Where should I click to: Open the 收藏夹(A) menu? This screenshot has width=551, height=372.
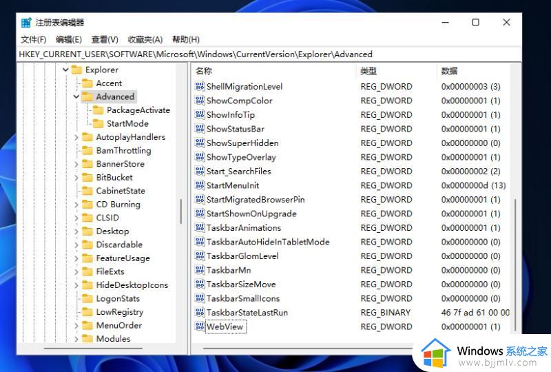[x=145, y=39]
